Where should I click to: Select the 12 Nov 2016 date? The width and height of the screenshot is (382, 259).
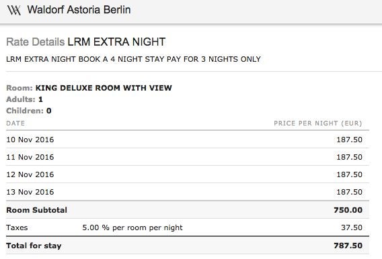tap(30, 174)
